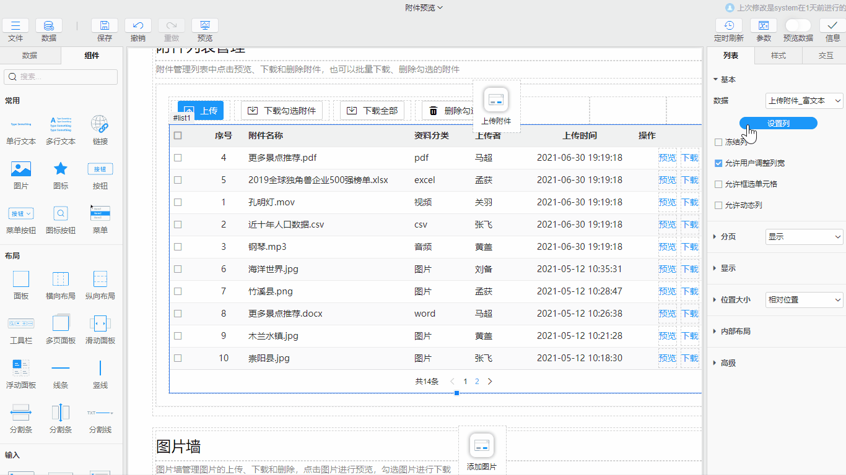The width and height of the screenshot is (846, 475).
Task: Check the row checkbox for 孔明灯.mov
Action: (x=178, y=202)
